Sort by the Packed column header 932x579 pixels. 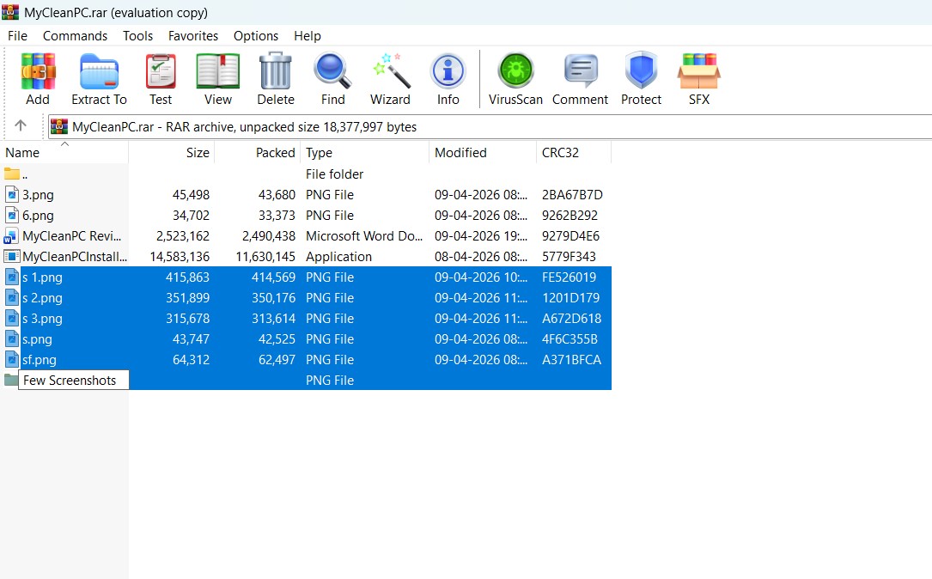(258, 153)
